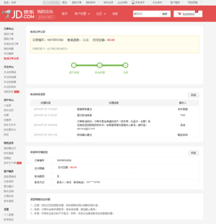The width and height of the screenshot is (216, 224).
Task: Open 关注的商品 in the sidebar
Action: point(10,72)
